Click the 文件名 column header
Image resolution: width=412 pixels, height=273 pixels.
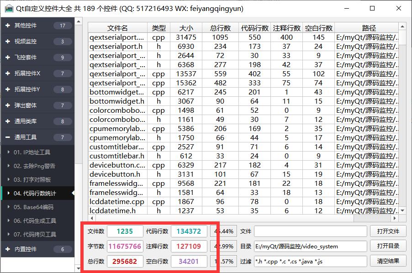(x=117, y=28)
